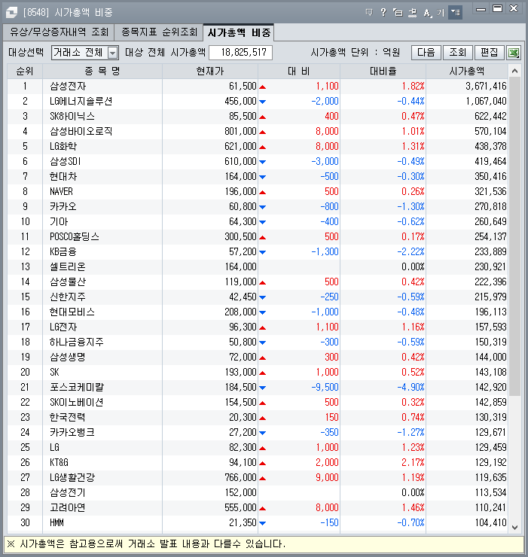
Task: Click the app logo icon beside [8548]
Action: pos(11,13)
